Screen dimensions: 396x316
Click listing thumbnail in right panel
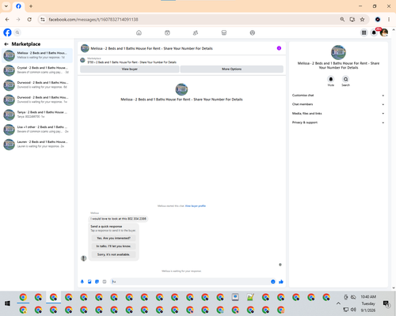tap(338, 52)
